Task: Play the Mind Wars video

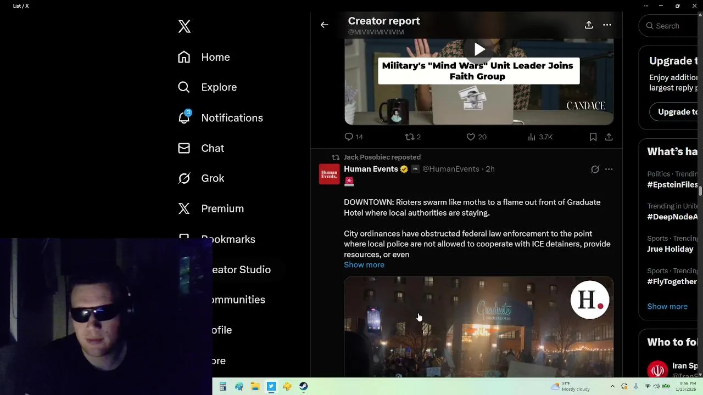Action: tap(479, 49)
